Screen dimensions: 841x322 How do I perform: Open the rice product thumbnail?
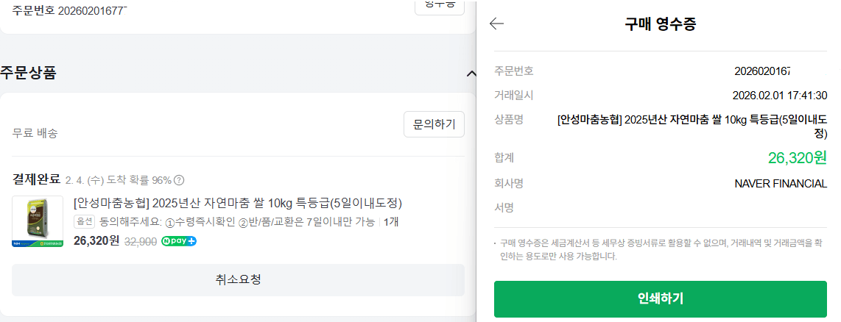click(38, 221)
